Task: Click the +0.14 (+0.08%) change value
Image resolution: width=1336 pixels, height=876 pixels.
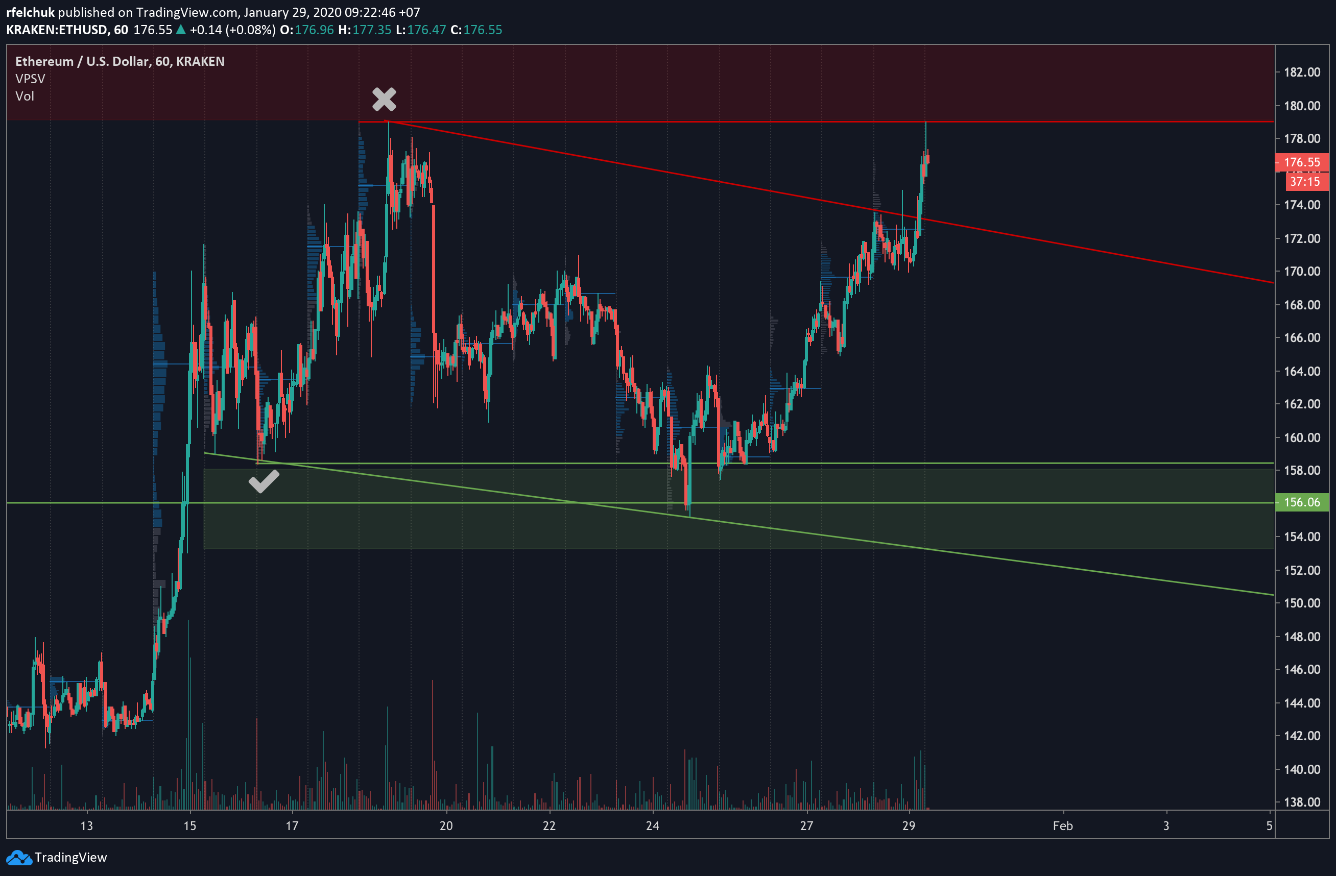Action: 232,30
